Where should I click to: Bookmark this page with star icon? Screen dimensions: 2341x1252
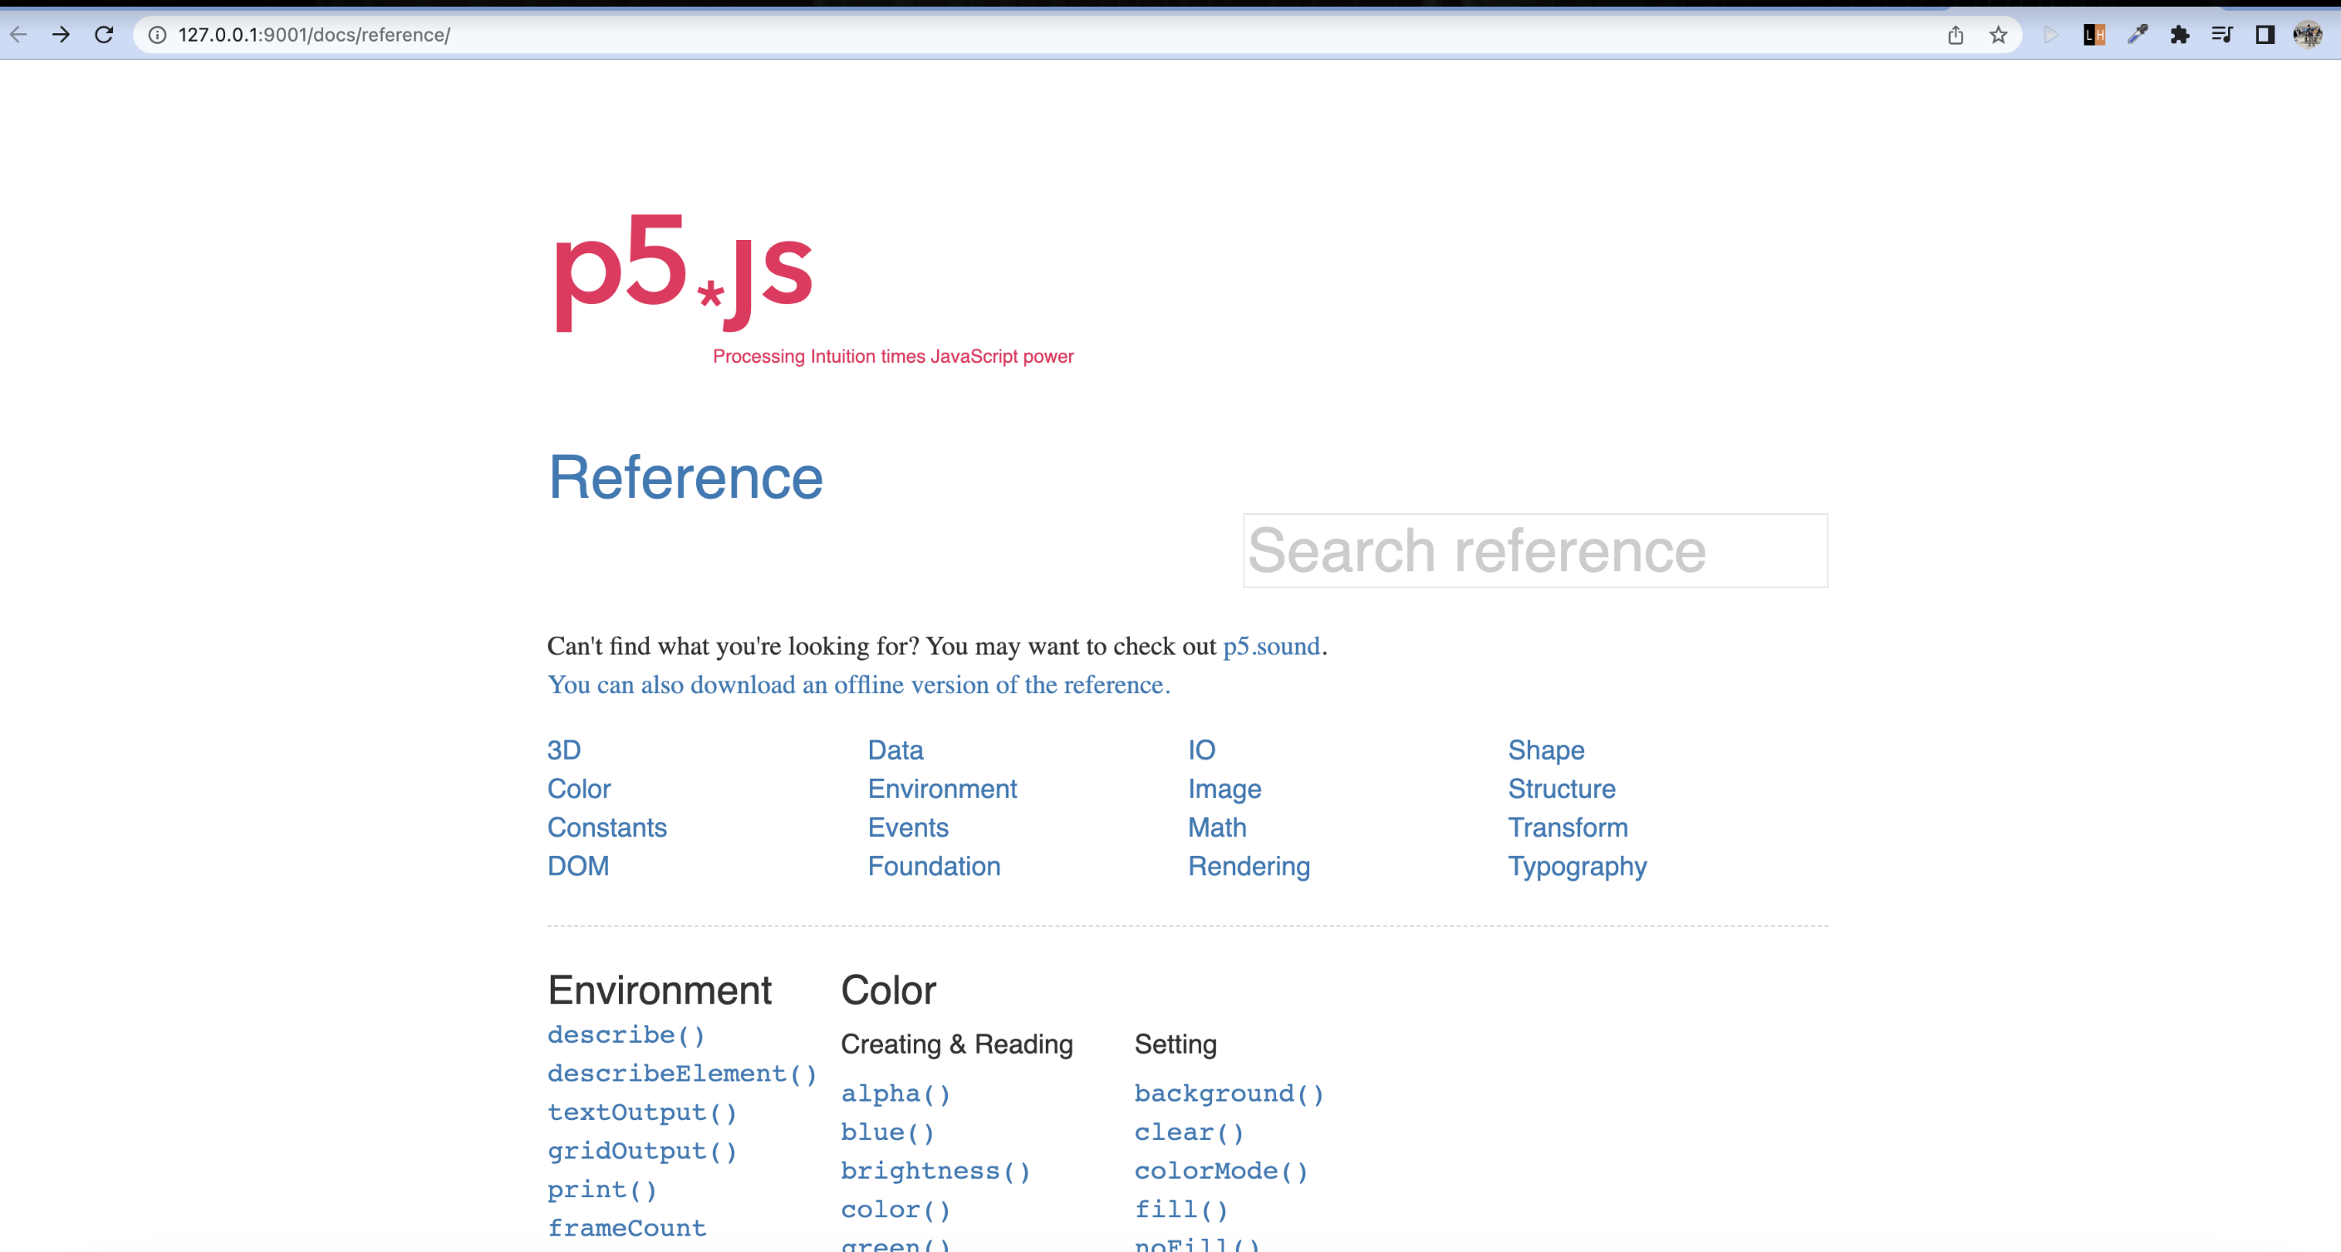(1997, 35)
